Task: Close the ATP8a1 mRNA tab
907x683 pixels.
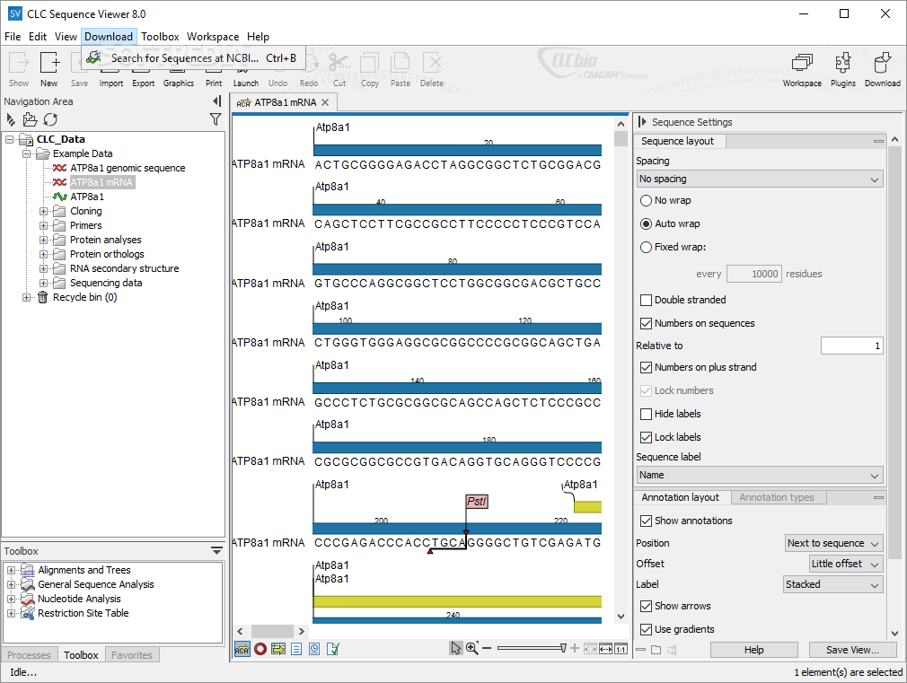Action: click(325, 102)
